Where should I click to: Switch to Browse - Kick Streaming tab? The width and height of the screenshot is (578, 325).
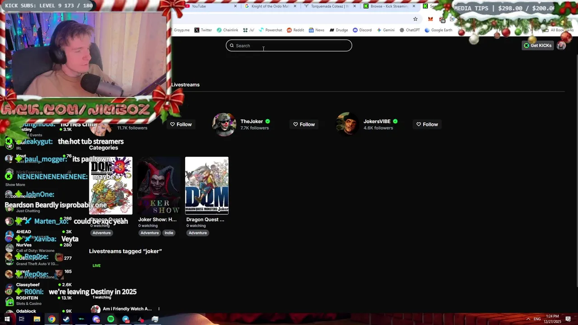coord(389,6)
